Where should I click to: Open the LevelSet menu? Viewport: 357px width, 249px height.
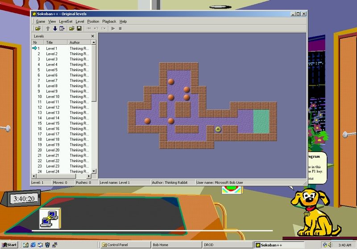click(66, 21)
